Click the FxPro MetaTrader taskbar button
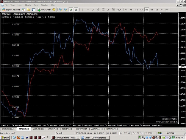The image size is (186, 140). [65, 138]
